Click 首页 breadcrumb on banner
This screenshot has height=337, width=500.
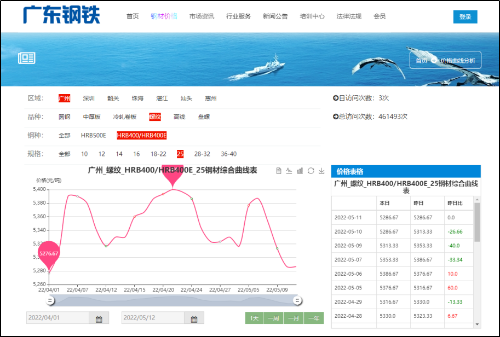tap(422, 61)
